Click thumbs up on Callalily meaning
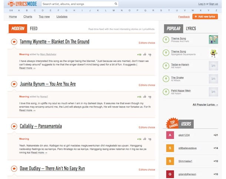The image size is (226, 179). coord(144,139)
